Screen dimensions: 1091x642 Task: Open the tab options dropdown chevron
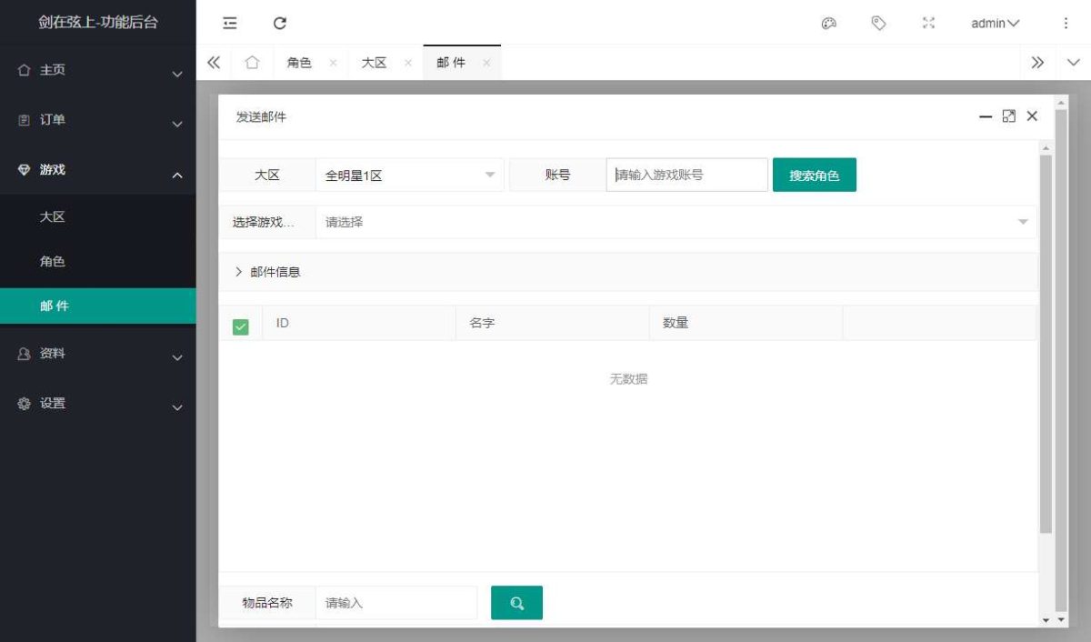tap(1073, 63)
